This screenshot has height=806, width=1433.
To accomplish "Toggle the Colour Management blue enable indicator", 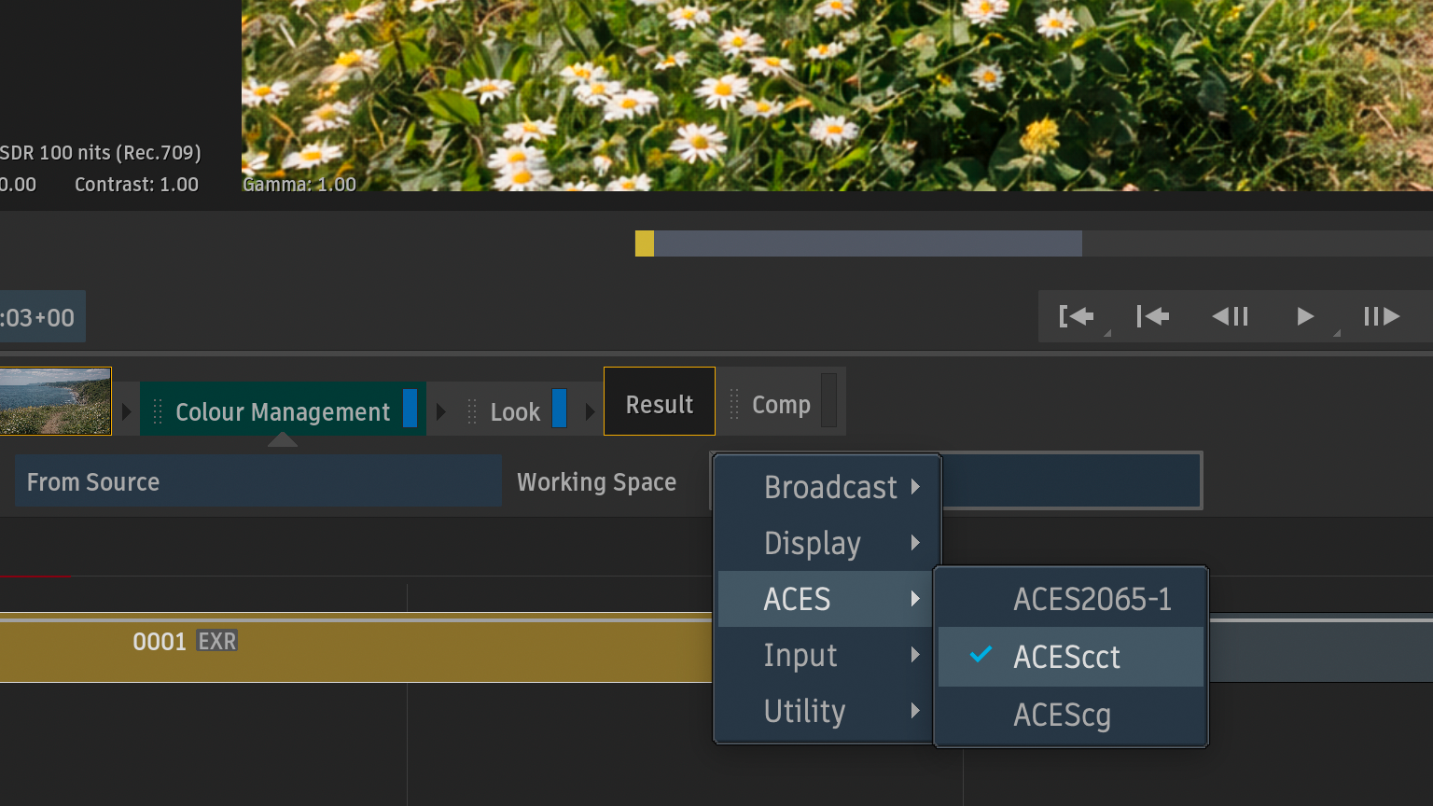I will (410, 409).
